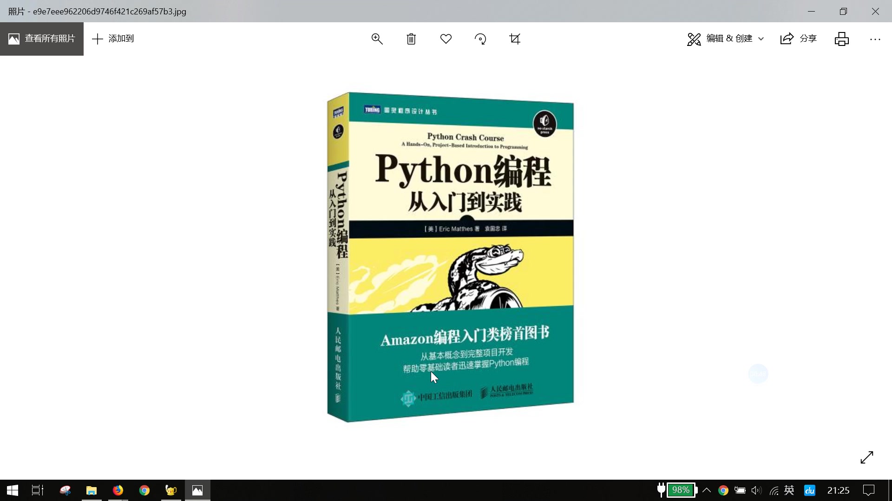Click the 分享 share button

click(x=799, y=39)
